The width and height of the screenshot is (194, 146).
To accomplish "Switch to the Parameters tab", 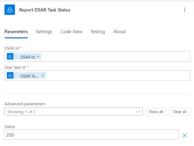I will tap(16, 32).
